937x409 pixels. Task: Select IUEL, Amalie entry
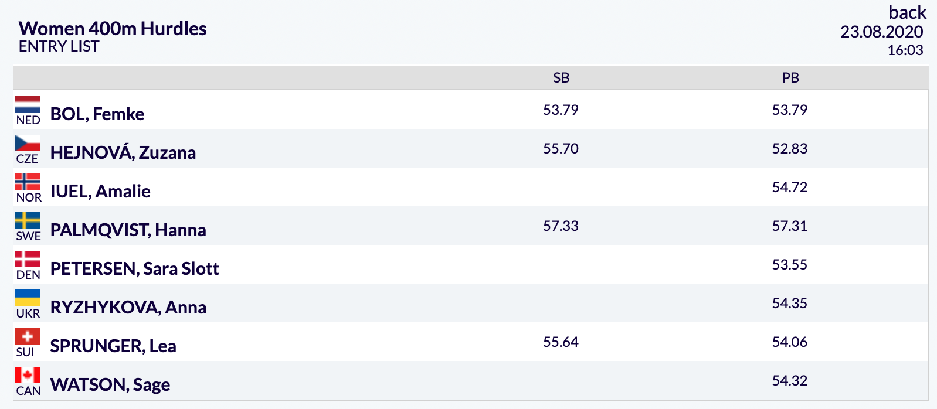(x=100, y=191)
